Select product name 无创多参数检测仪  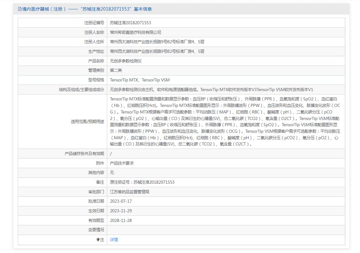tap(126, 61)
